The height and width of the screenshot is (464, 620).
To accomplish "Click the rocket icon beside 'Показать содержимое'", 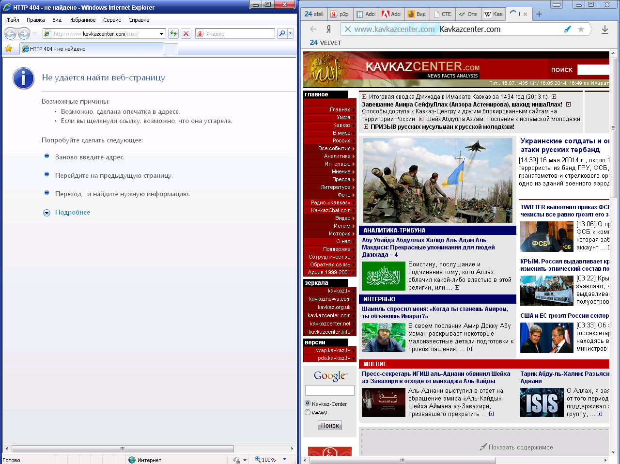I will 483,447.
